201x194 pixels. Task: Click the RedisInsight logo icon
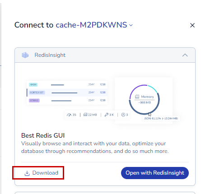pos(25,55)
